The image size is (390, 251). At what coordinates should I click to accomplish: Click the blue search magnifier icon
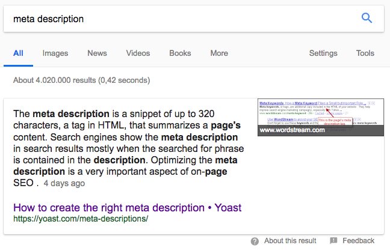pos(367,18)
